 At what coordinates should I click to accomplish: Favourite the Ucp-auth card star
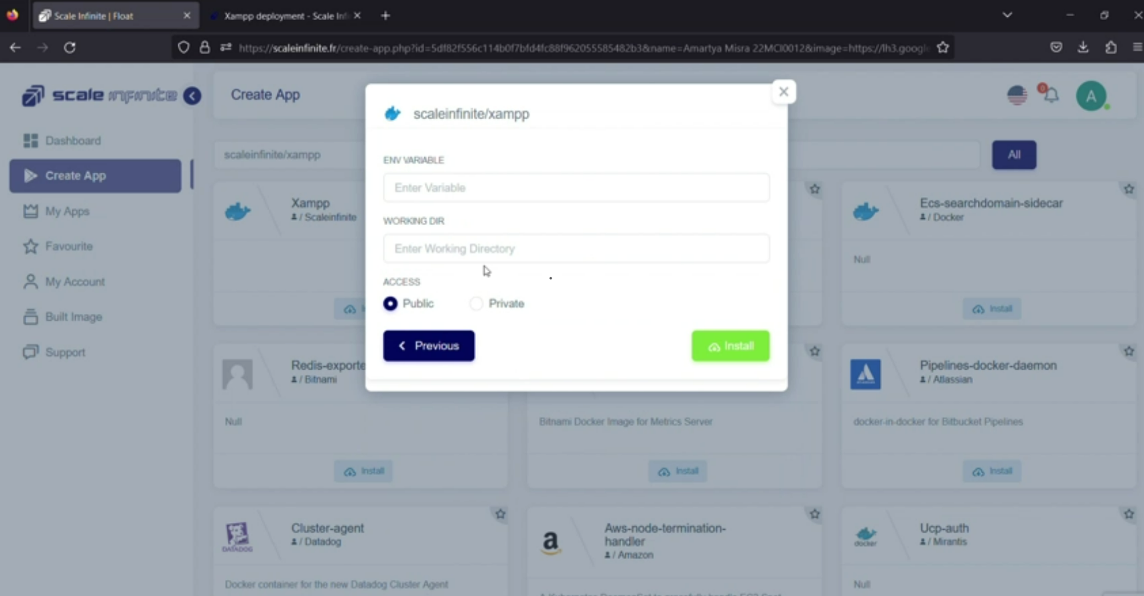1129,514
